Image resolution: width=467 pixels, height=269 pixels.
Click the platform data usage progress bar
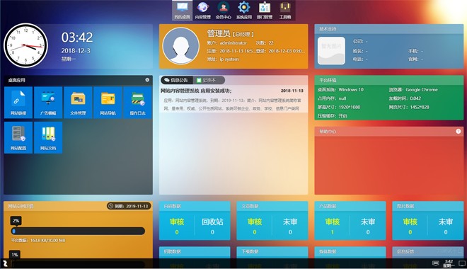coord(78,231)
